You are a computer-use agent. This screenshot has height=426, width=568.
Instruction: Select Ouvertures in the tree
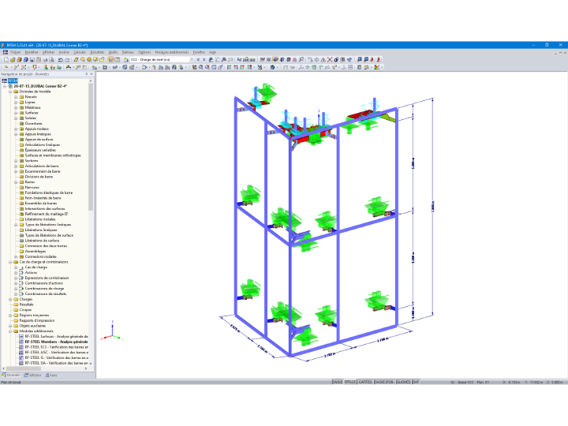click(x=33, y=124)
